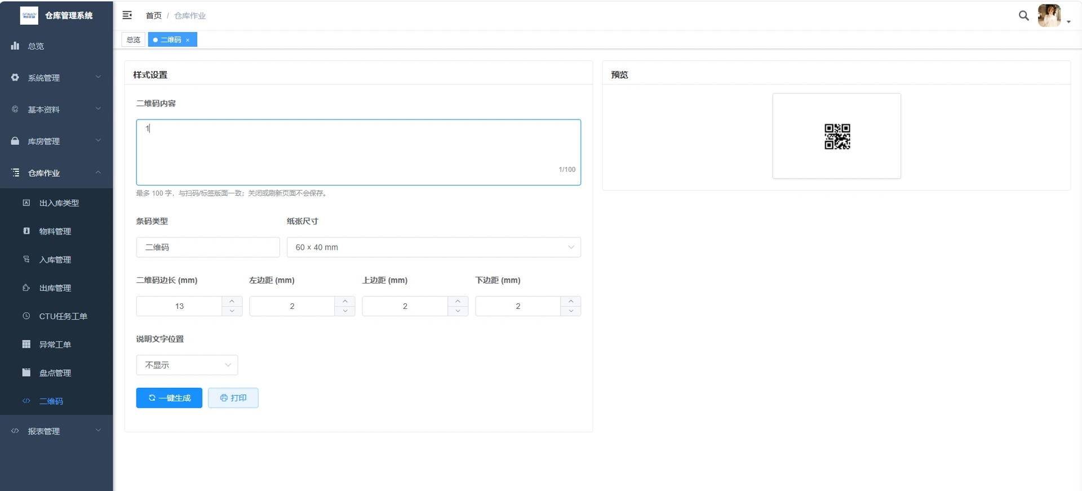Expand the 系统管理 menu
Image resolution: width=1082 pixels, height=491 pixels.
(x=56, y=78)
